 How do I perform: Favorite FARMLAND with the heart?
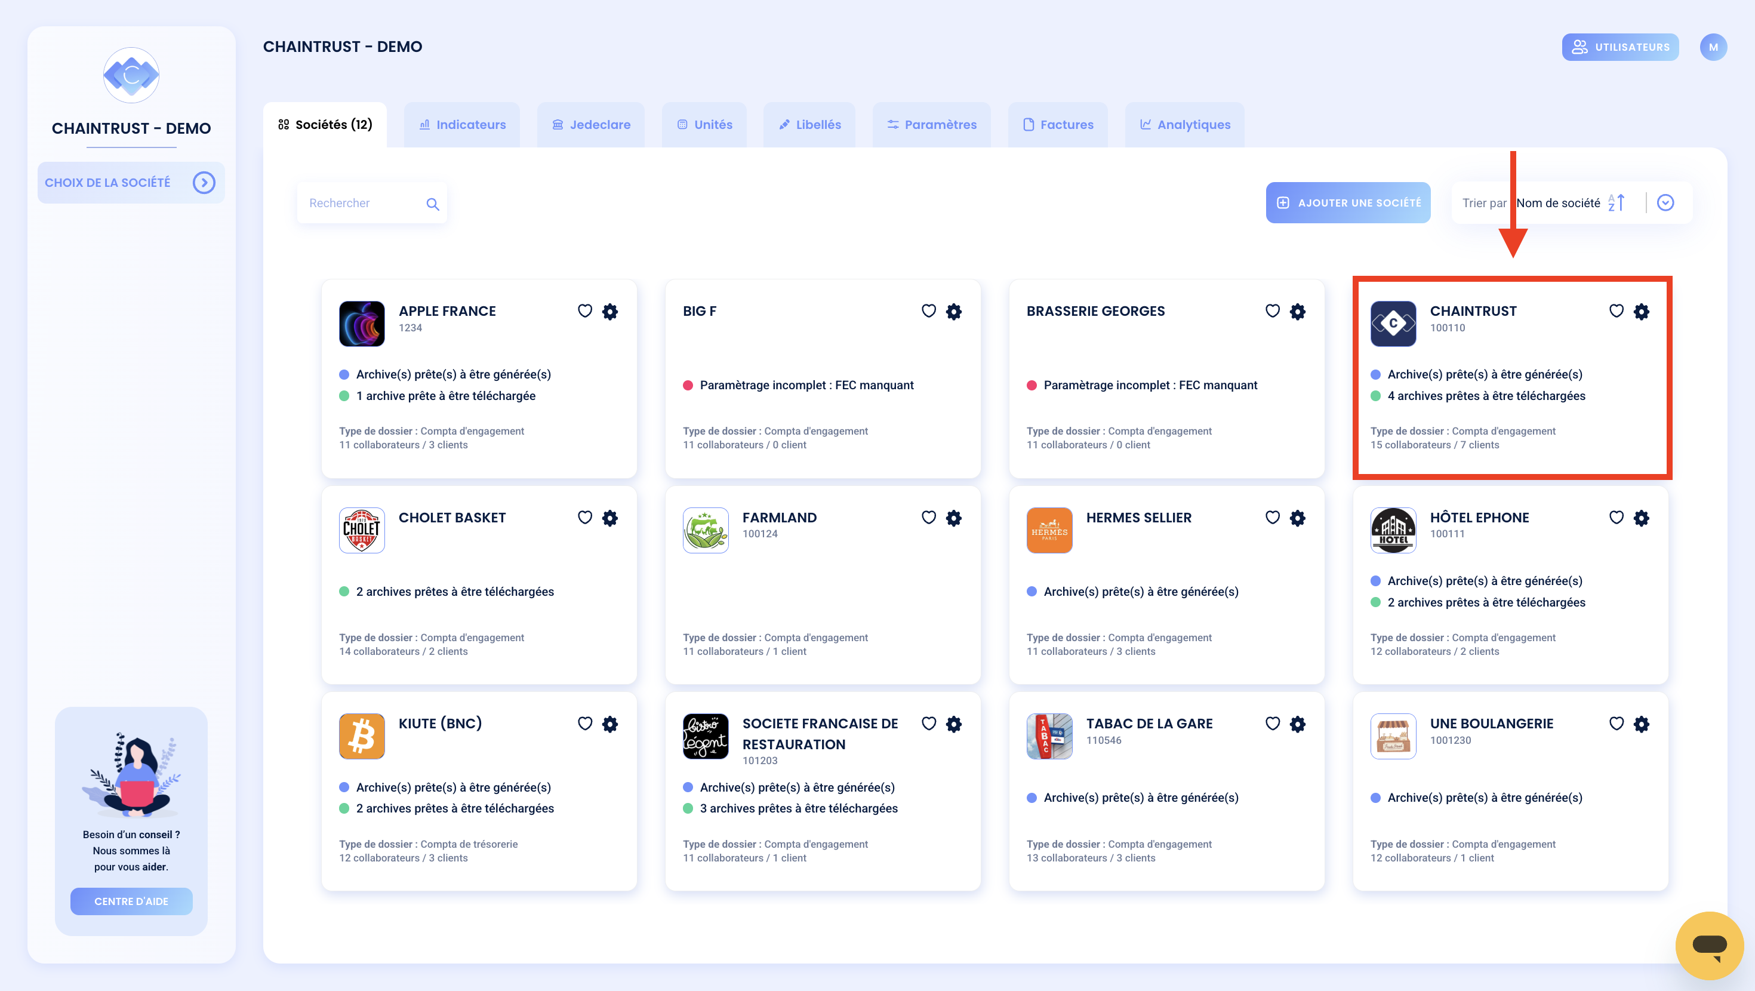click(x=929, y=518)
